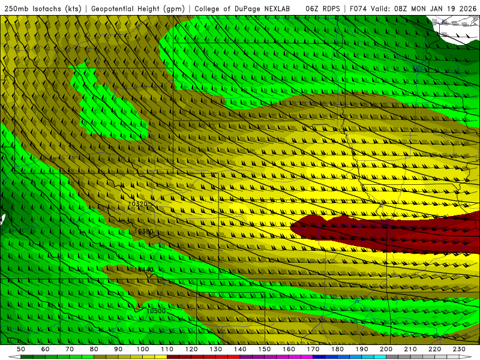
Task: Click the 160 value on the color scale
Action: tap(289, 349)
